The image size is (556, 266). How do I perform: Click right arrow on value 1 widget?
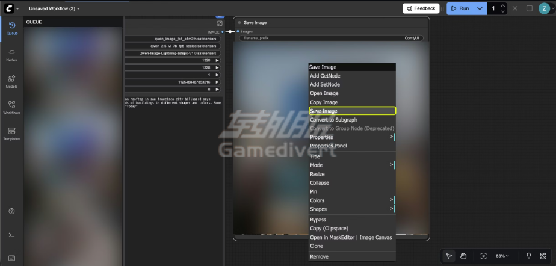click(x=217, y=75)
